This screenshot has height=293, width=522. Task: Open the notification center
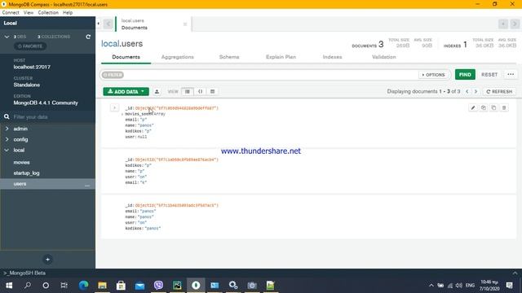509,286
